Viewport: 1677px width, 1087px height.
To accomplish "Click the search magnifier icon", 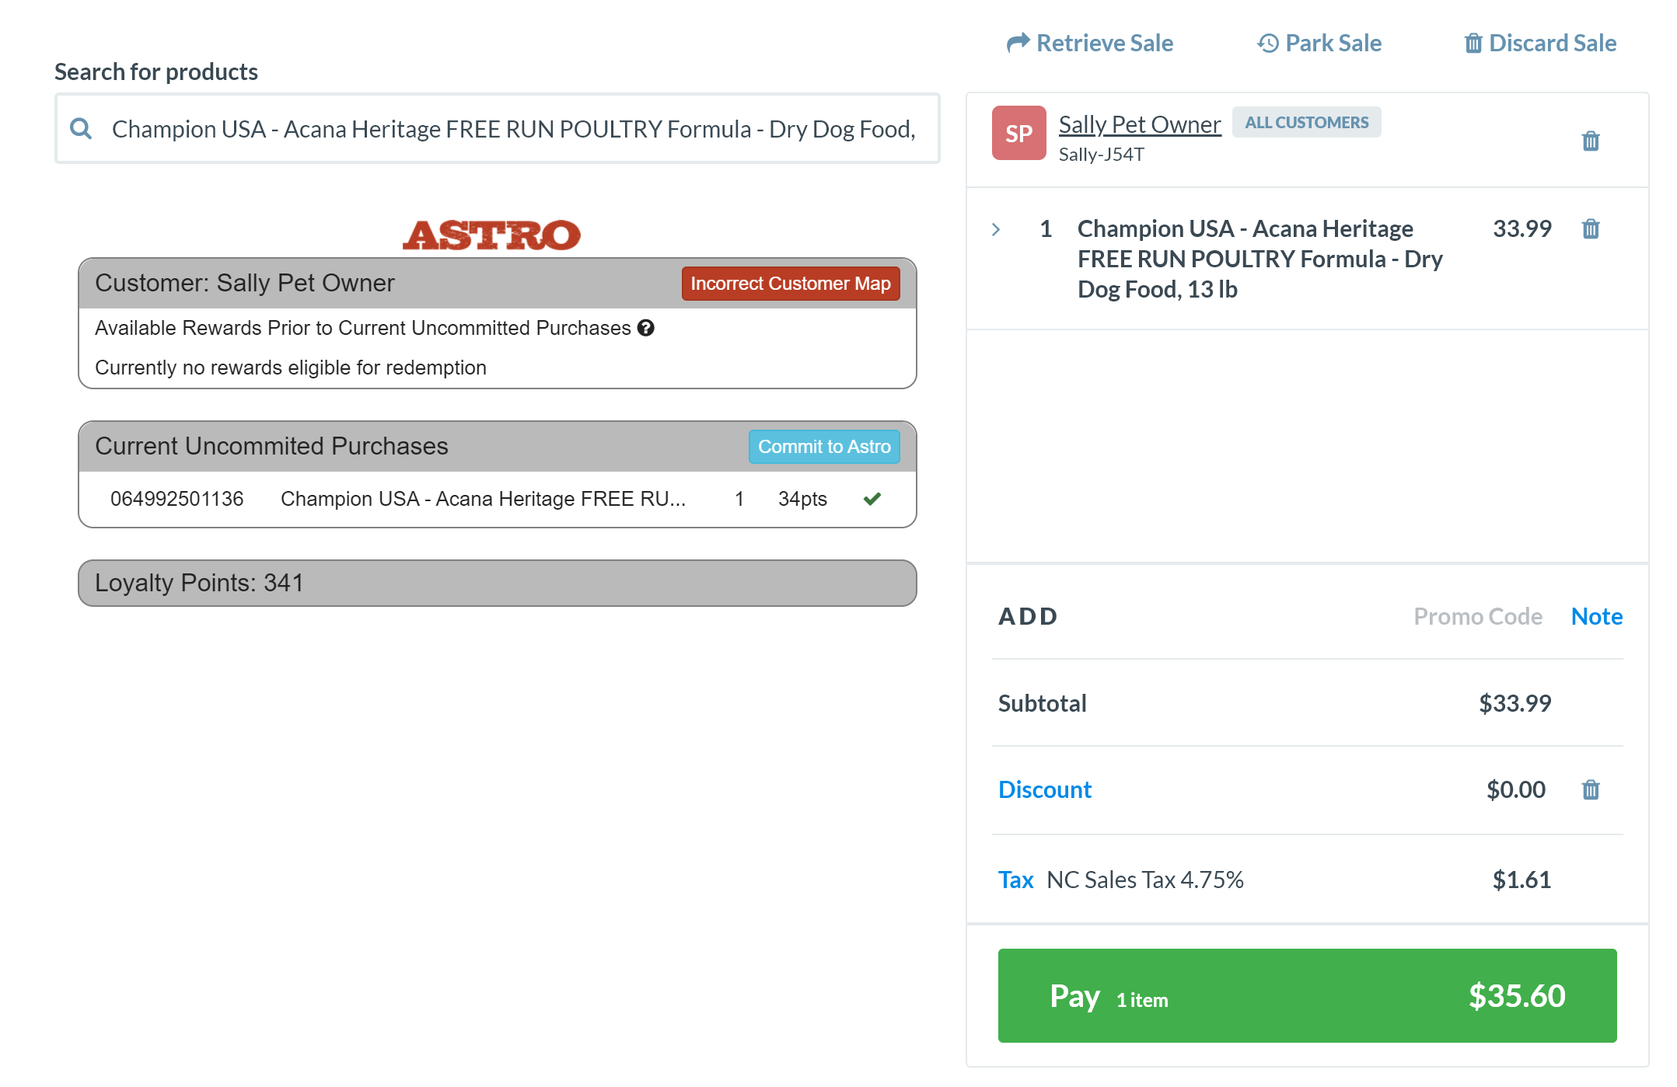I will (x=81, y=129).
